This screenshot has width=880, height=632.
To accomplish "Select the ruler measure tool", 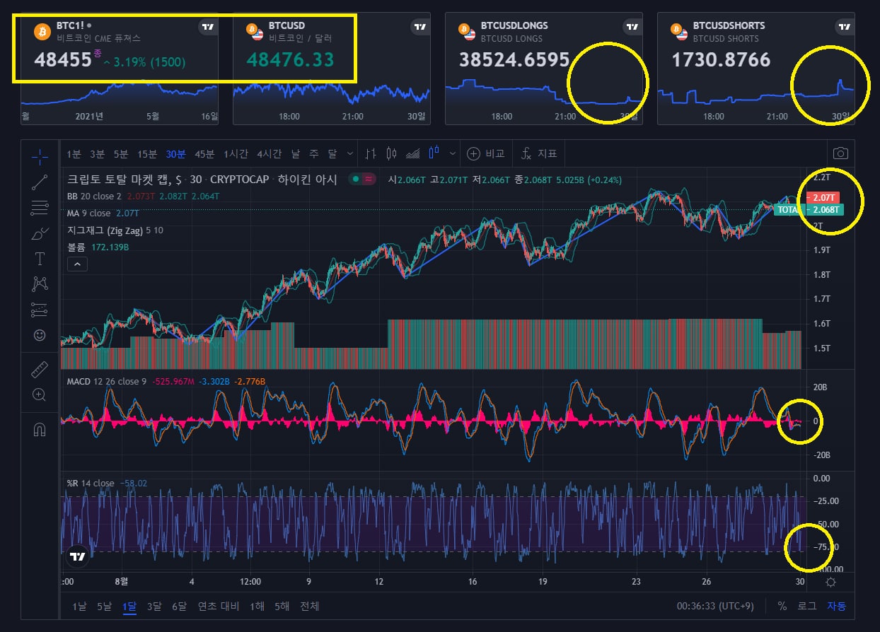I will [40, 369].
